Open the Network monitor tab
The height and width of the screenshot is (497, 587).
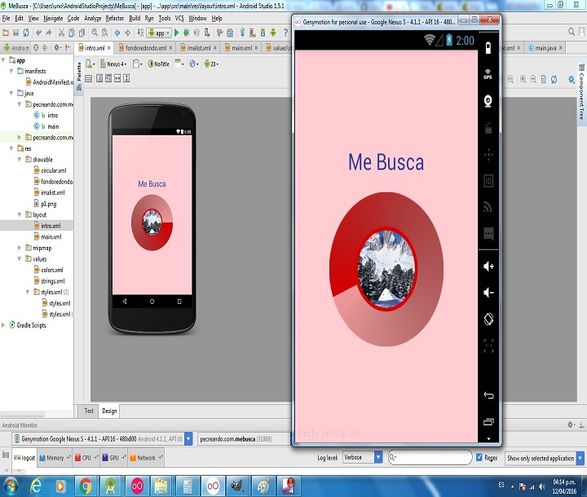click(x=146, y=458)
